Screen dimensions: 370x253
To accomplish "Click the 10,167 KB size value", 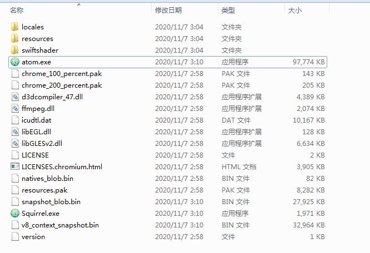I will [x=309, y=120].
